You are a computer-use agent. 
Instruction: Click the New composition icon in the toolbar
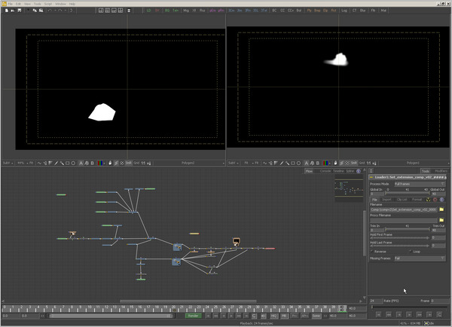(x=7, y=11)
